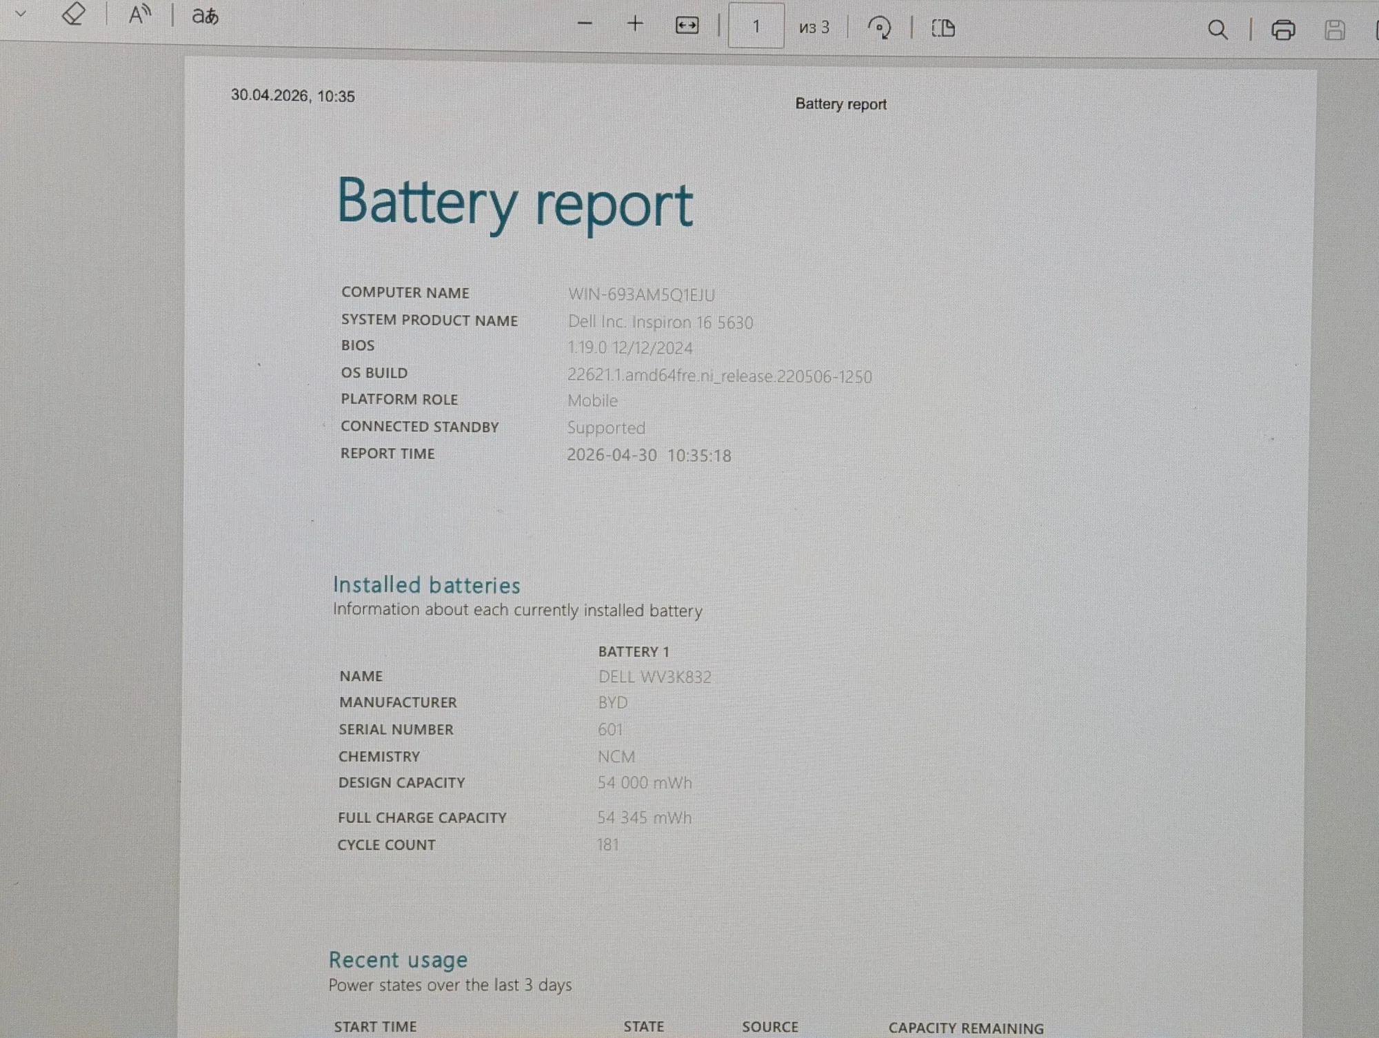Zoom out with the minus icon
Screen dimensions: 1379x1038
click(x=585, y=24)
